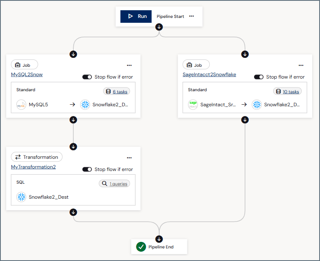Click database icon beside 6 tasks
320x261 pixels.
pyautogui.click(x=108, y=92)
